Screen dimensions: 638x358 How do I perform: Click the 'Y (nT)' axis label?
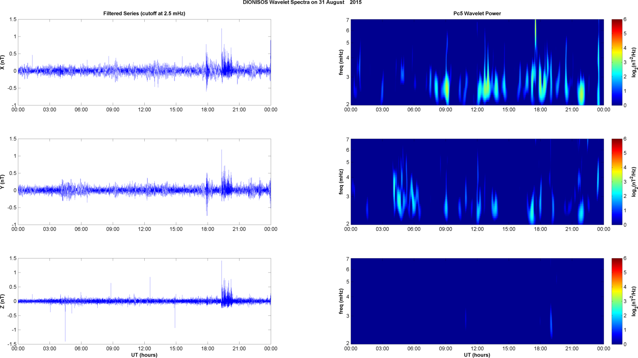click(3, 182)
